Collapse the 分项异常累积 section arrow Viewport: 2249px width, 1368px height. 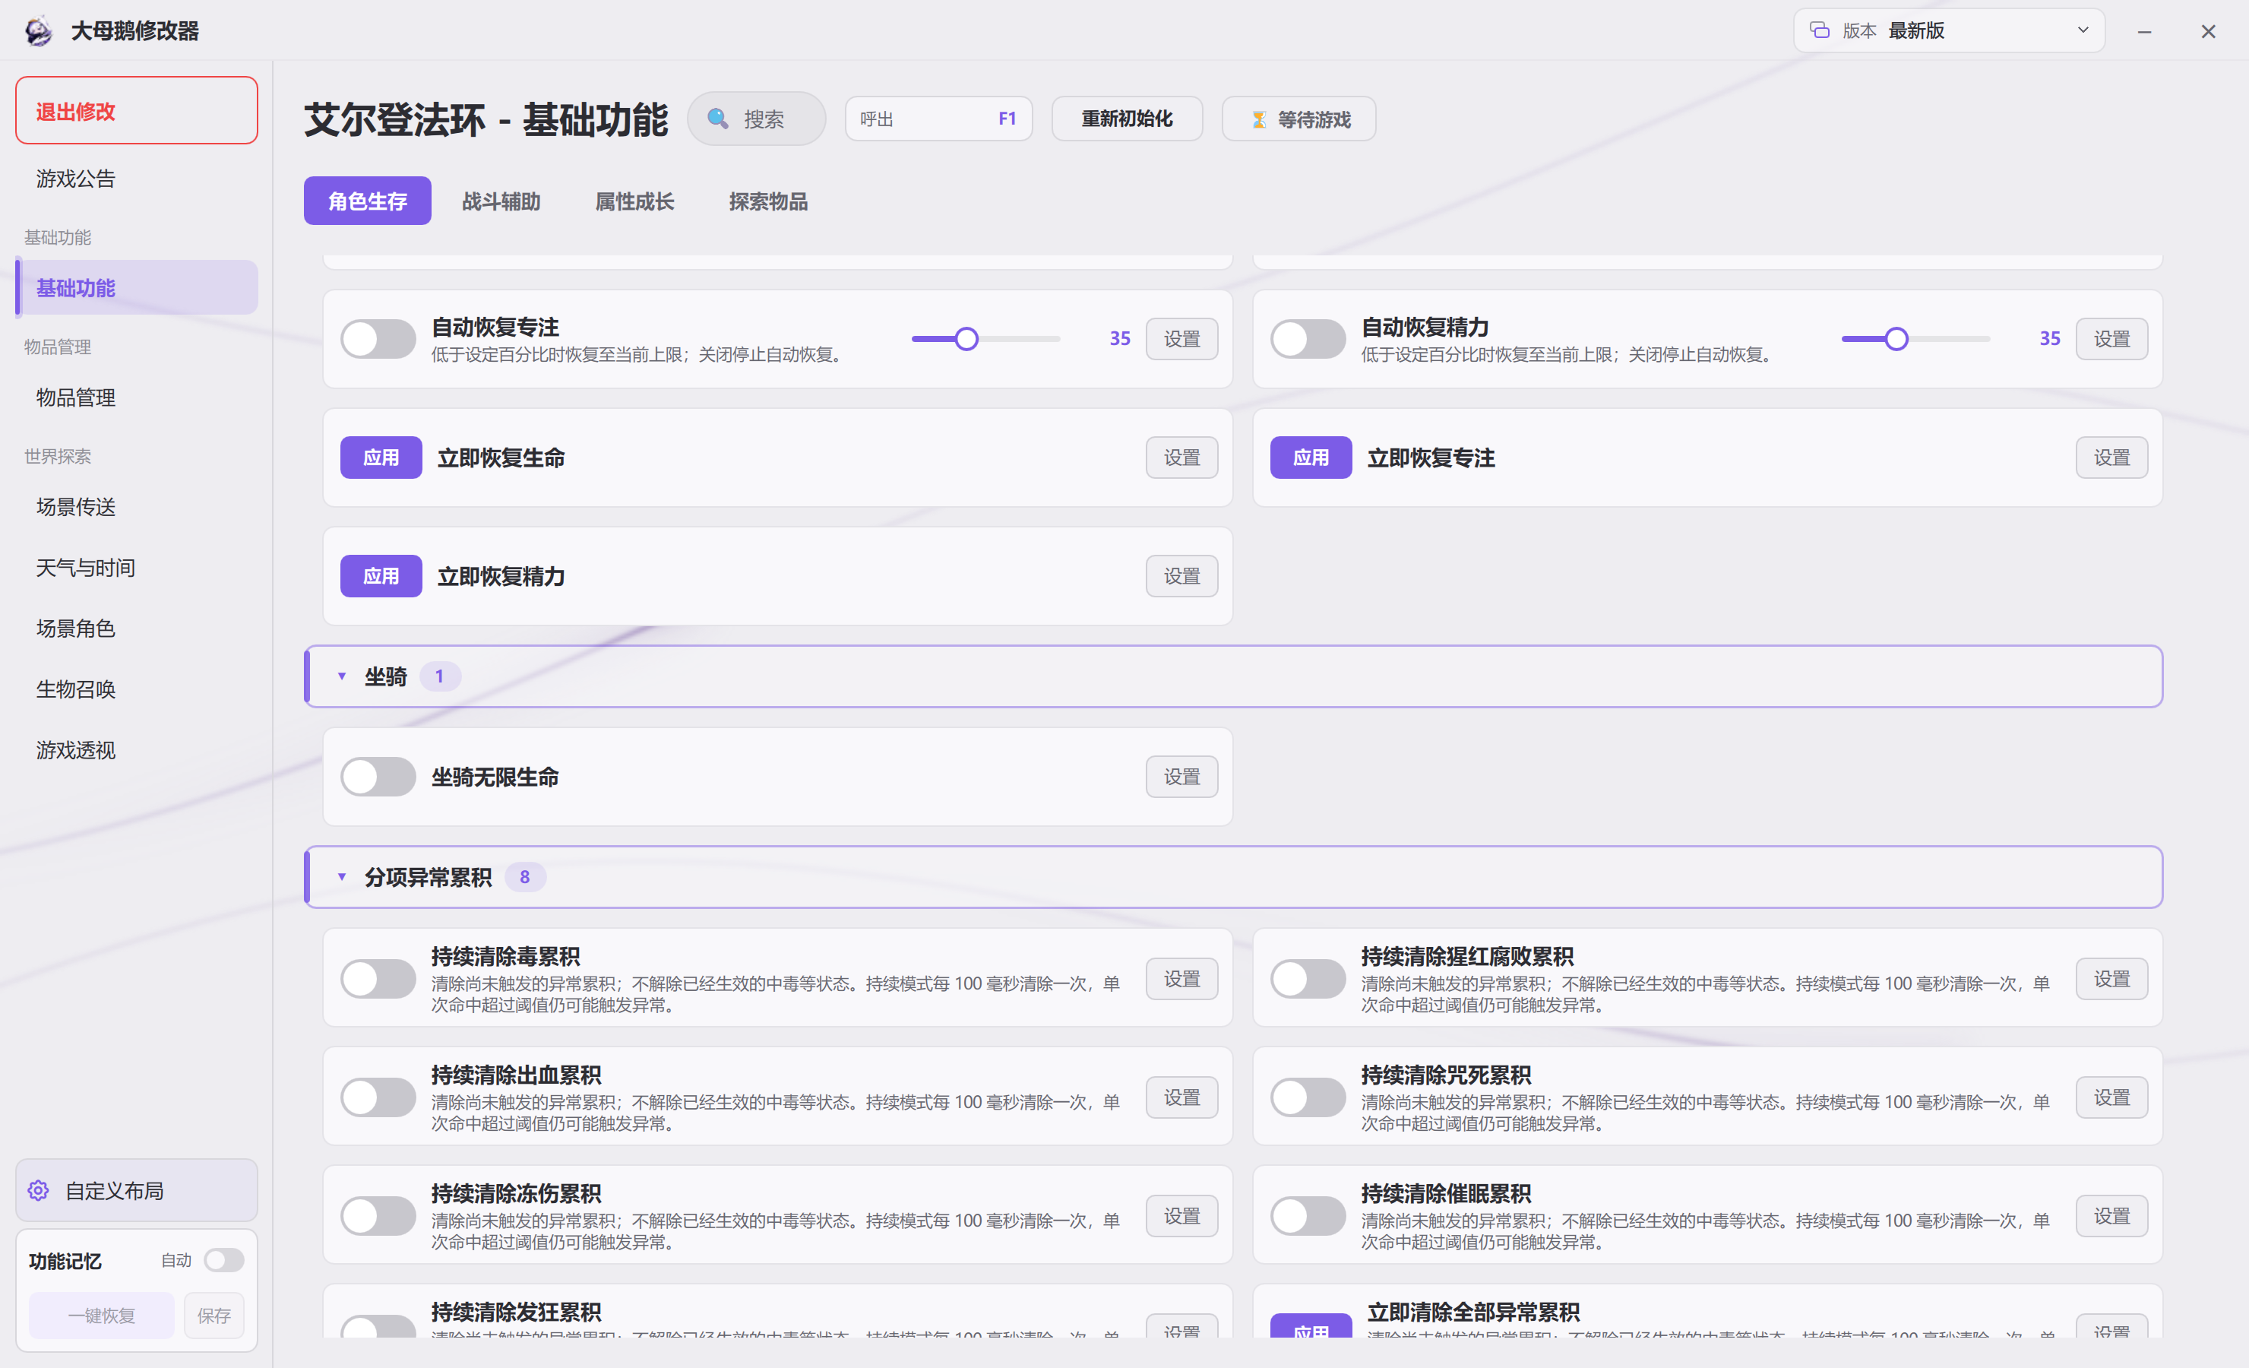341,878
